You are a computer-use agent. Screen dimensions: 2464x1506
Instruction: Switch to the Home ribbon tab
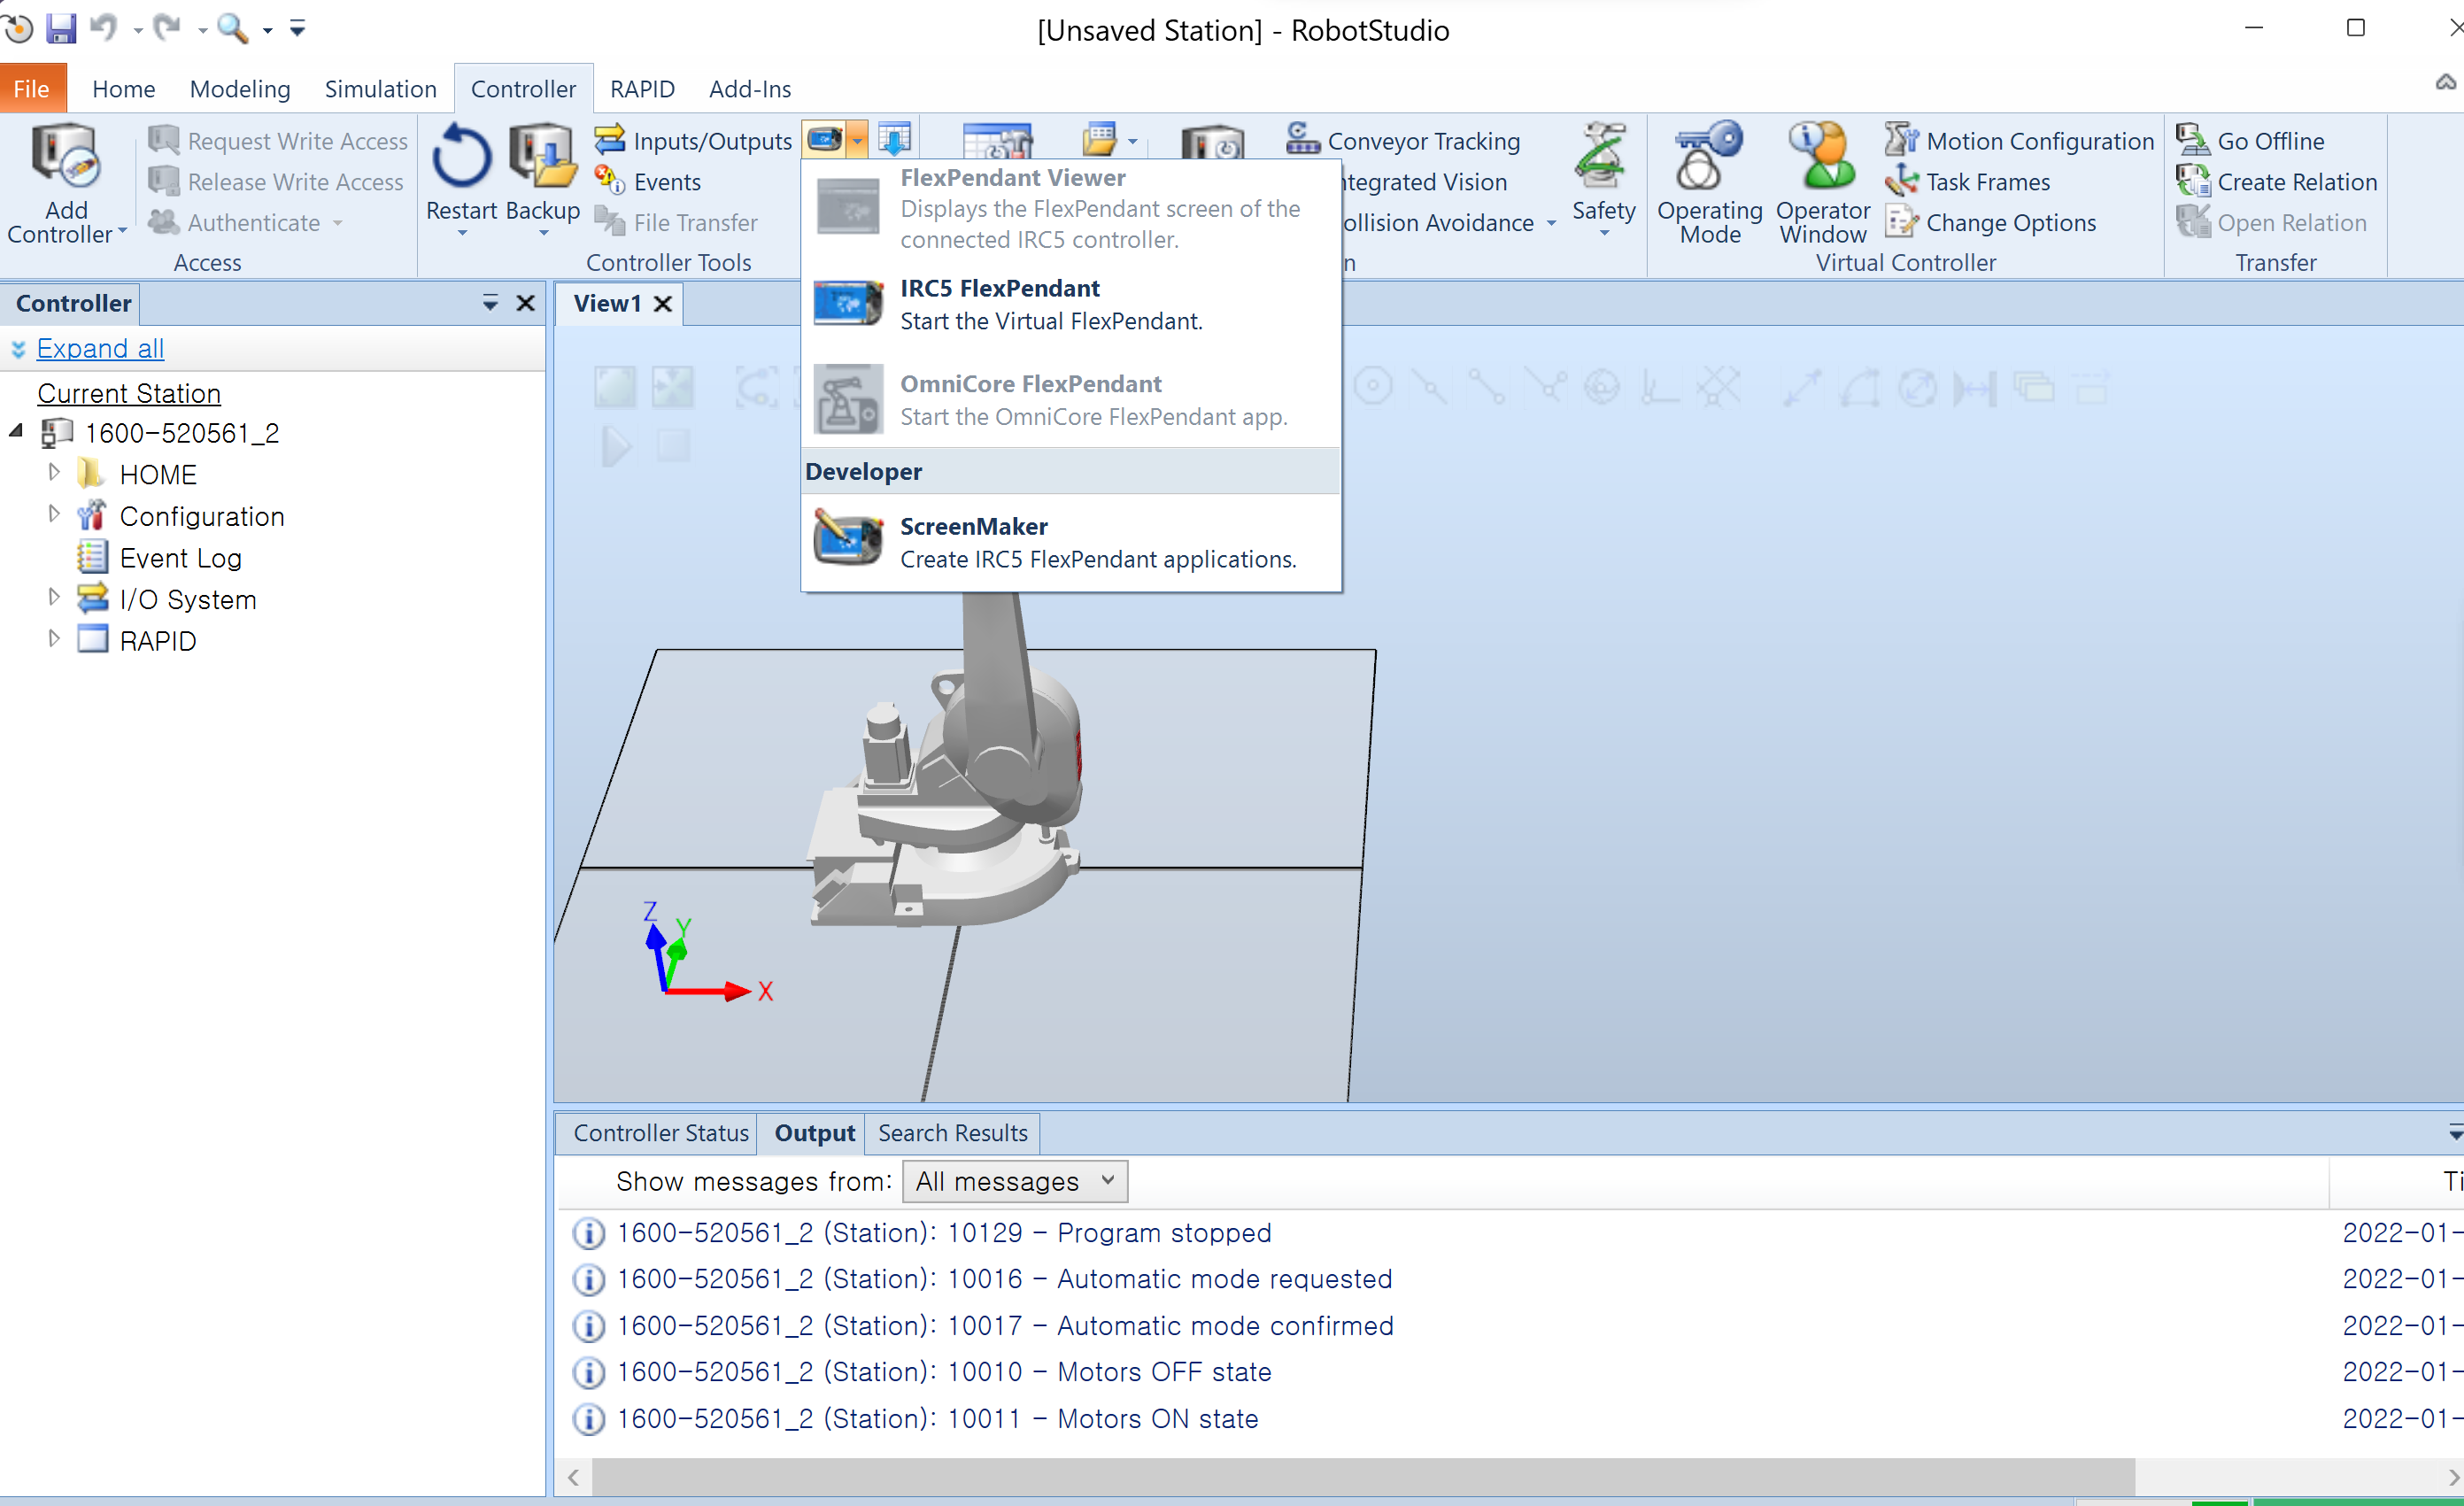[x=124, y=89]
